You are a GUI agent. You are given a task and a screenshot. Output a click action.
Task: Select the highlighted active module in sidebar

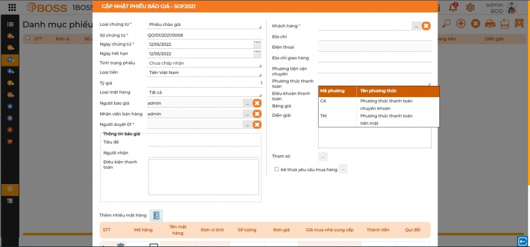click(10, 60)
